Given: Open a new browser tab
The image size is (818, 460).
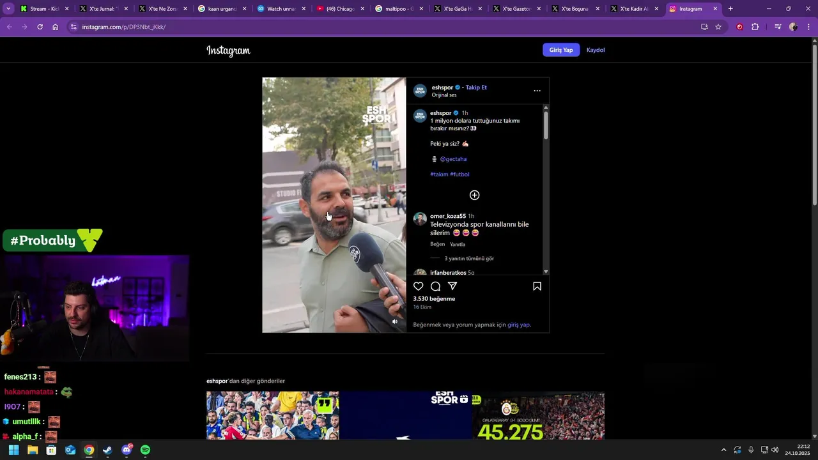Looking at the screenshot, I should 730,9.
